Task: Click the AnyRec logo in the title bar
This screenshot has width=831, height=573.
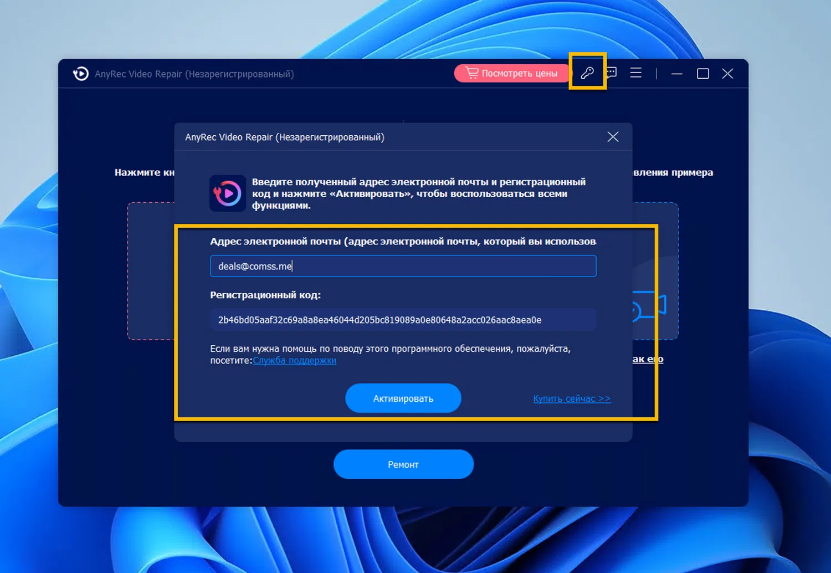Action: [80, 73]
